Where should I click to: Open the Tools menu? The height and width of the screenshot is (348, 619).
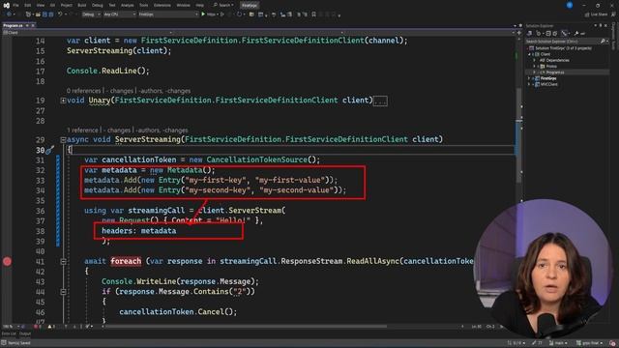[144, 5]
